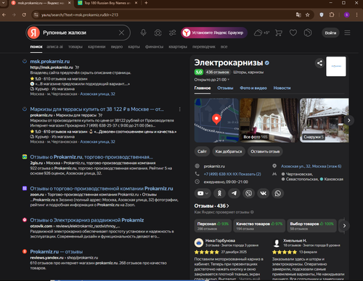Select 'Персонал 93%' review filter chip
Image resolution: width=363 pixels, height=281 pixels.
pos(213,226)
